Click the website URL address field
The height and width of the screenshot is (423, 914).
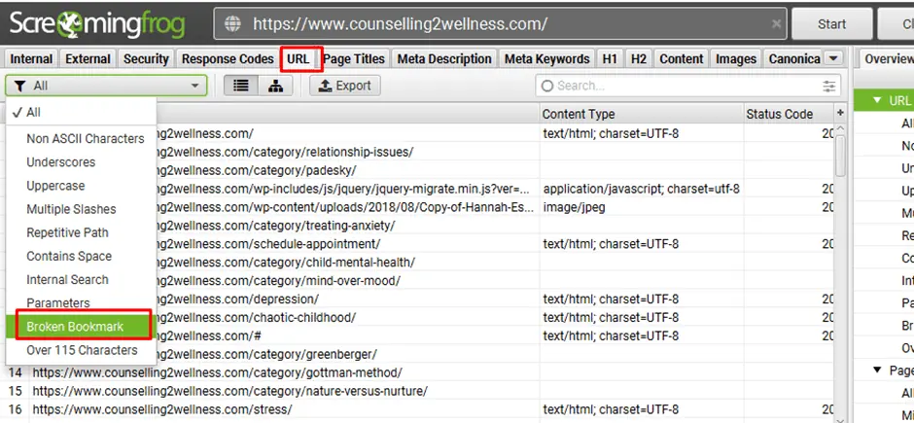click(500, 24)
